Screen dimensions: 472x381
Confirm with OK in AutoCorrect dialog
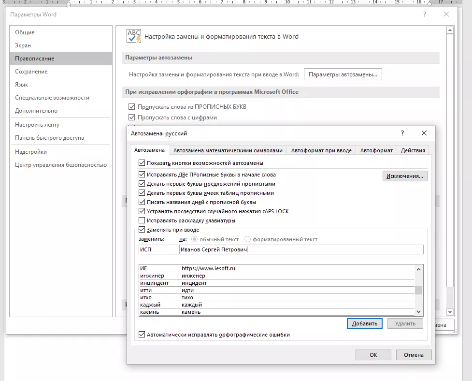373,355
